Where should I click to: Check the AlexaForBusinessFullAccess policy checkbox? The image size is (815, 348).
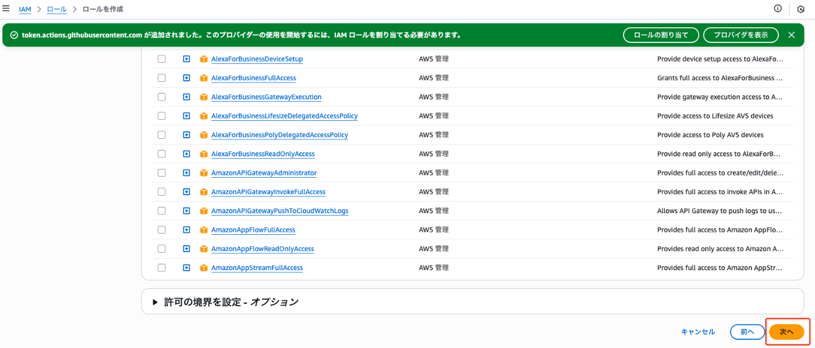coord(161,78)
